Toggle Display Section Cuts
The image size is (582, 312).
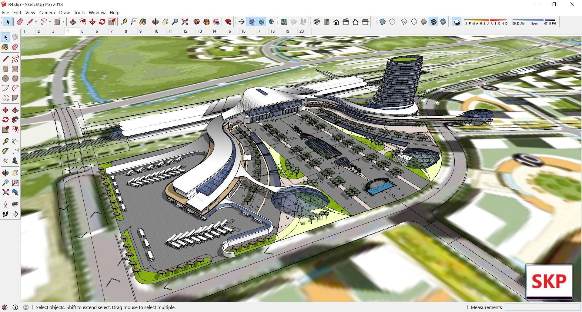[261, 22]
